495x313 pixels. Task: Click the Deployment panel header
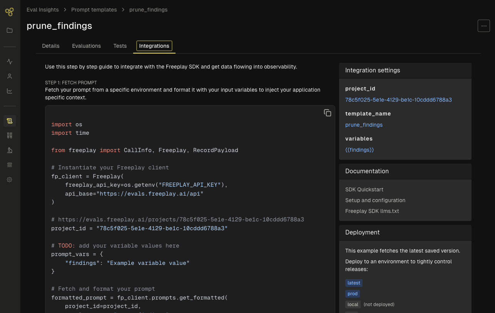click(405, 233)
